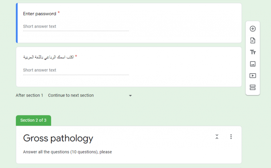The width and height of the screenshot is (271, 168).
Task: Open the Import questions tool
Action: 253,40
